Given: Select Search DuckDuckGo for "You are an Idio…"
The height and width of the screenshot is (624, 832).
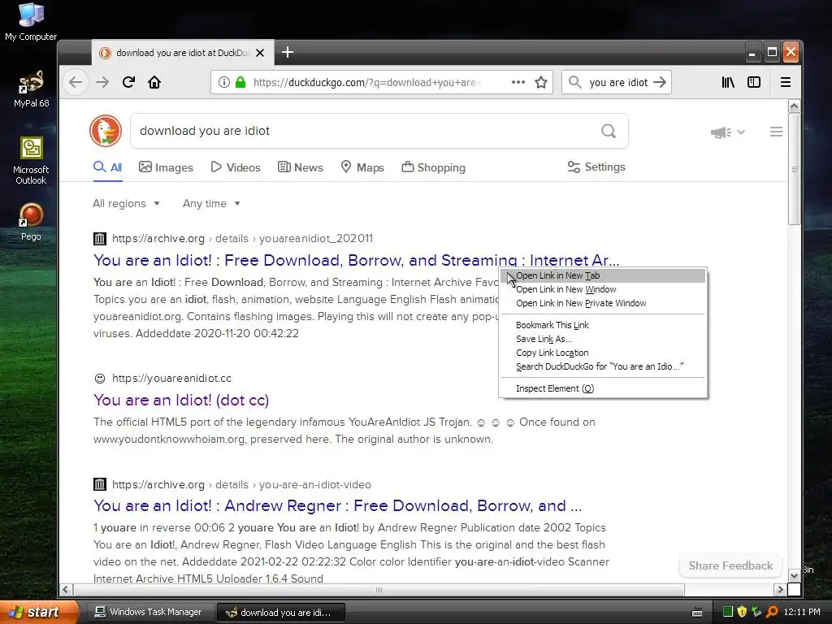Looking at the screenshot, I should 602,366.
